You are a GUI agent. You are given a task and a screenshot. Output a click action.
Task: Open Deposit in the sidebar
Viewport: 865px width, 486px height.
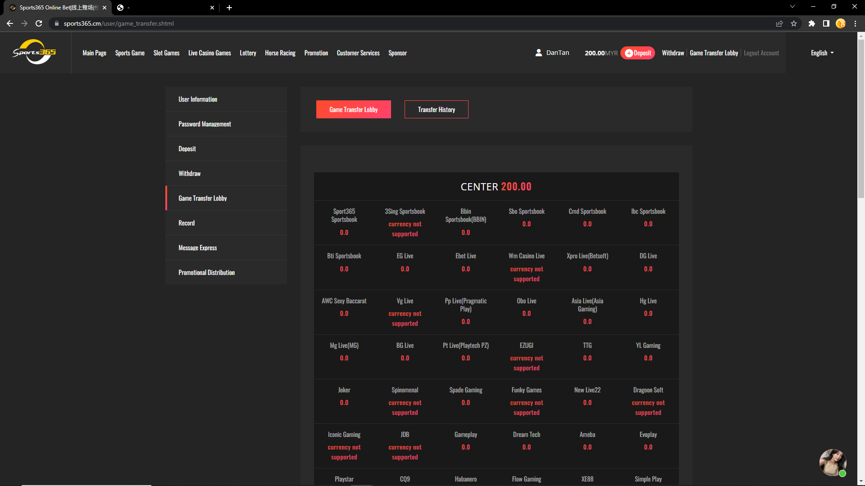(226, 148)
